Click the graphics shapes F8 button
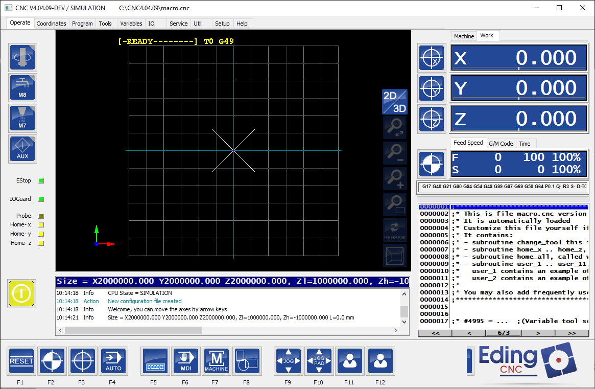 click(247, 361)
